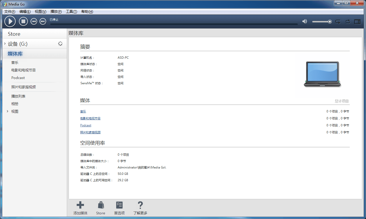Image resolution: width=366 pixels, height=219 pixels.
Task: Toggle shuffle playback icon
Action: point(348,21)
